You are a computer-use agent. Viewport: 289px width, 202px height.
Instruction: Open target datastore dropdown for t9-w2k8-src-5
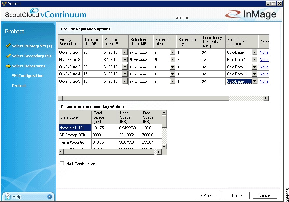click(x=255, y=81)
